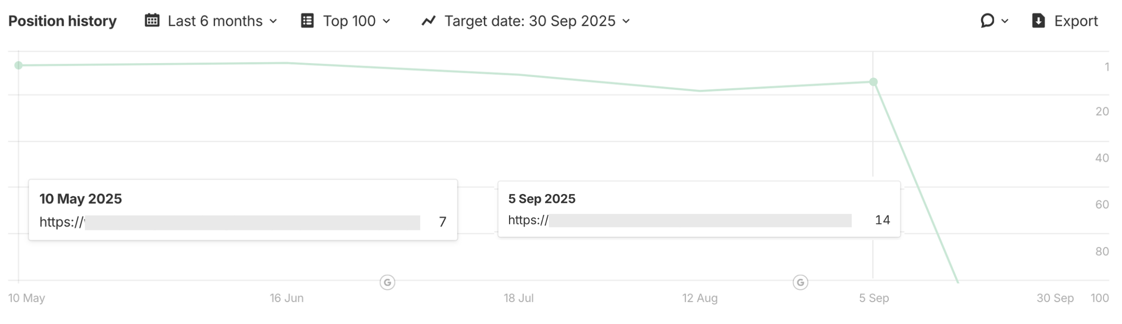Click the 12 Aug date axis label

click(x=699, y=298)
